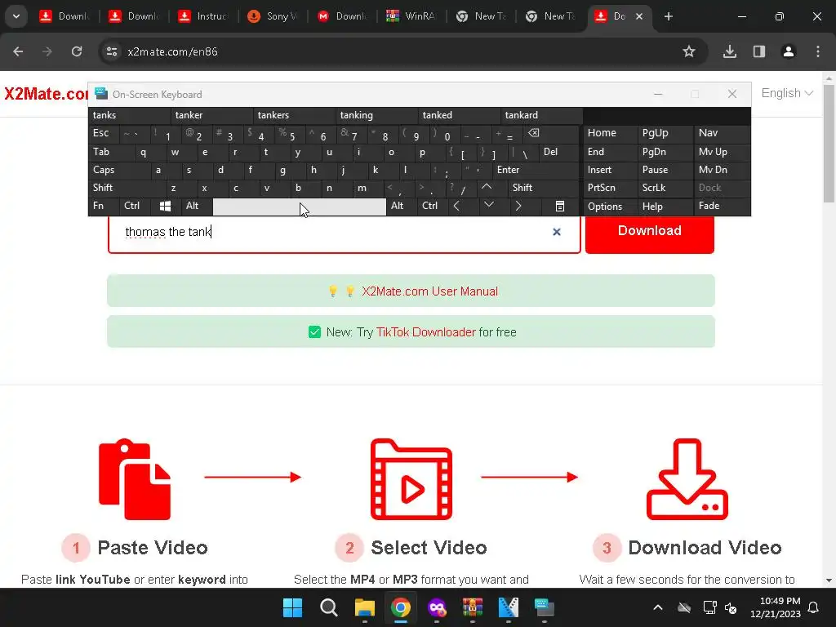Open Chrome three-dot menu

pos(818,51)
